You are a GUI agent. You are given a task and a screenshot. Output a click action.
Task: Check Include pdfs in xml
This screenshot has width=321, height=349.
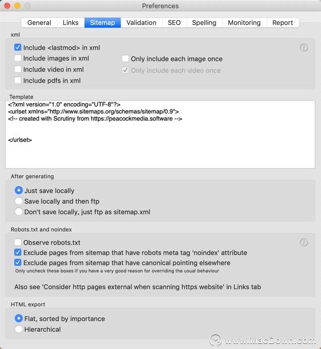tap(18, 80)
